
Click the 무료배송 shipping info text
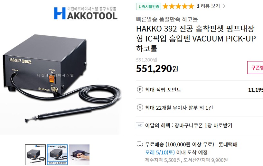[180, 144]
